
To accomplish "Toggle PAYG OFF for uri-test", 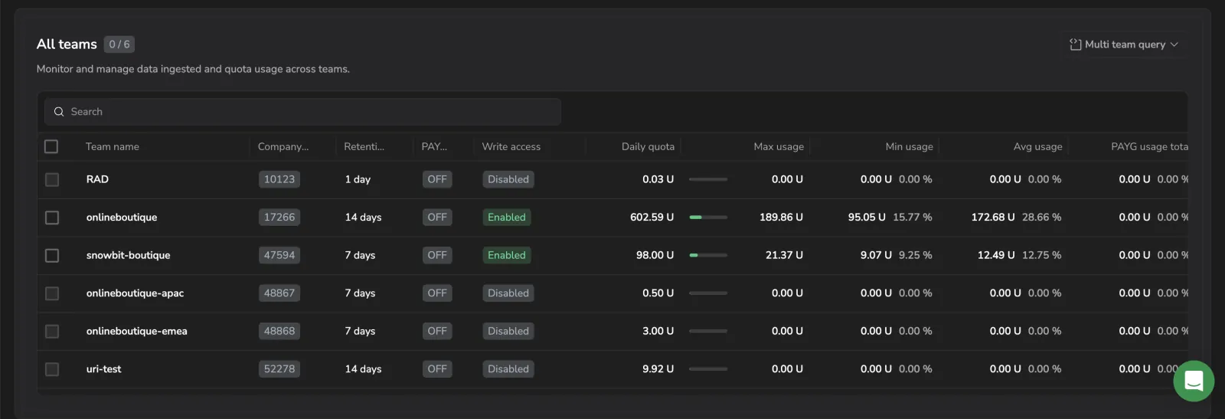I will (437, 369).
